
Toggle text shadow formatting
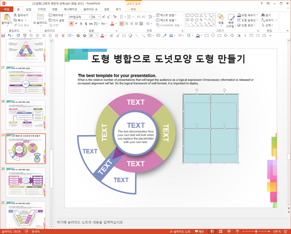86,24
